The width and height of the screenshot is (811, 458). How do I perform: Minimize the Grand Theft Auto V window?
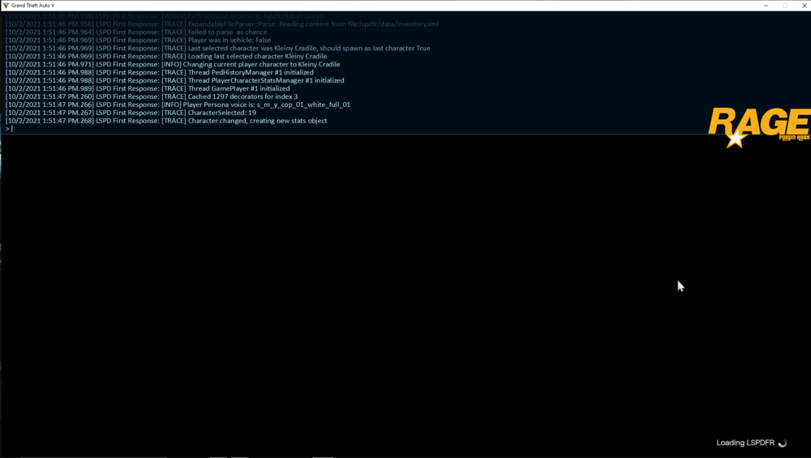coord(766,5)
